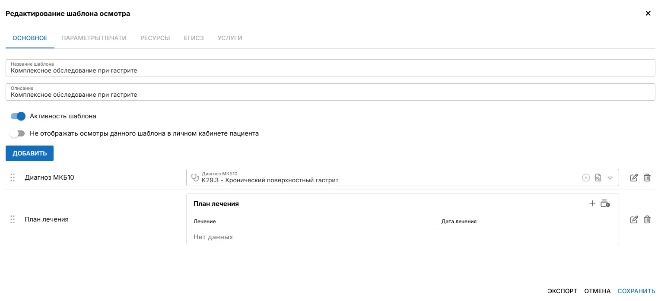
Task: Toggle Активность шаблона switch off
Action: (18, 116)
